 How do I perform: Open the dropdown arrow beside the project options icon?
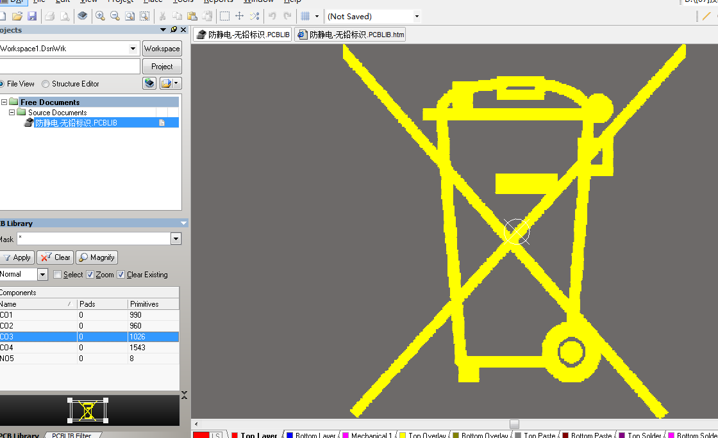tap(177, 83)
